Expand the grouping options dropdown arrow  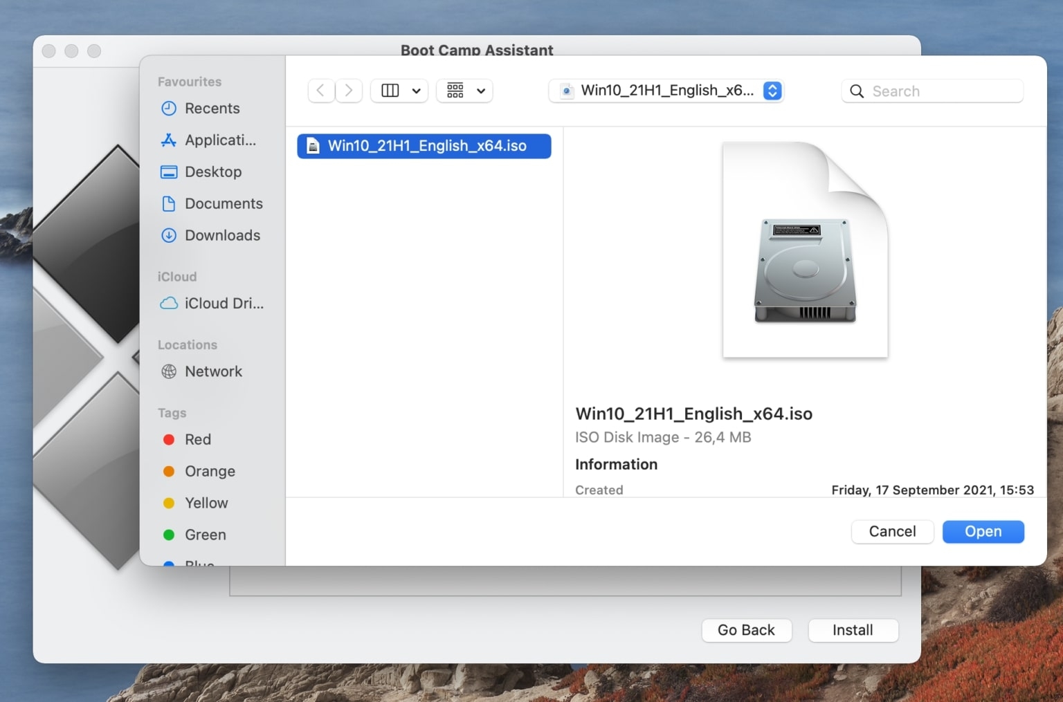481,91
